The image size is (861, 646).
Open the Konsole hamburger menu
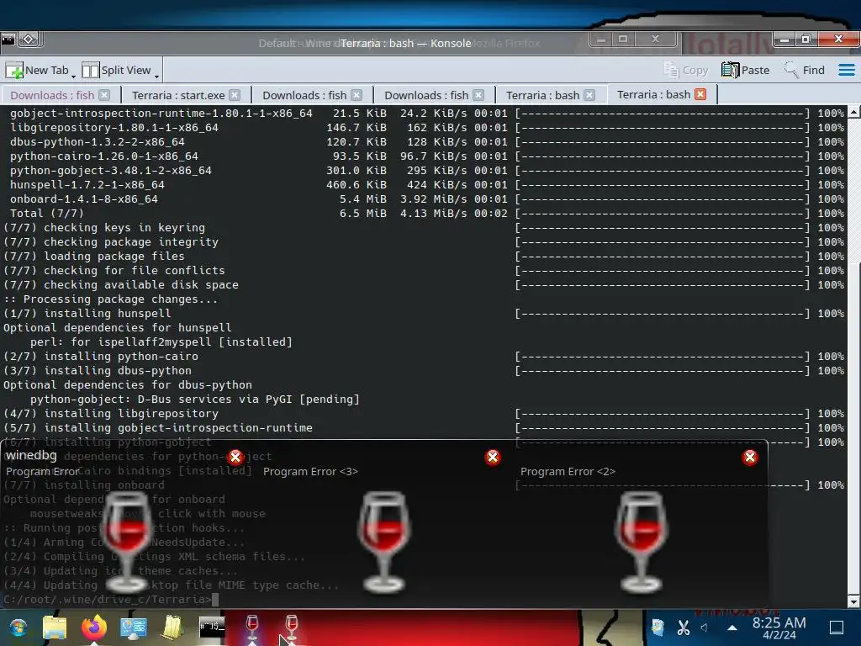point(846,70)
